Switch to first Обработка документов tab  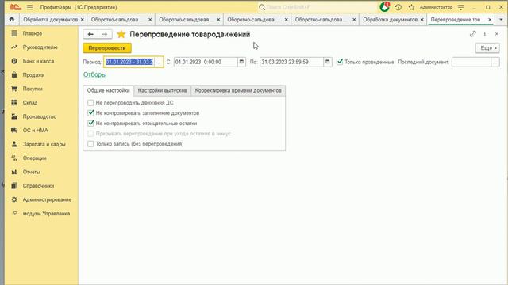click(51, 19)
